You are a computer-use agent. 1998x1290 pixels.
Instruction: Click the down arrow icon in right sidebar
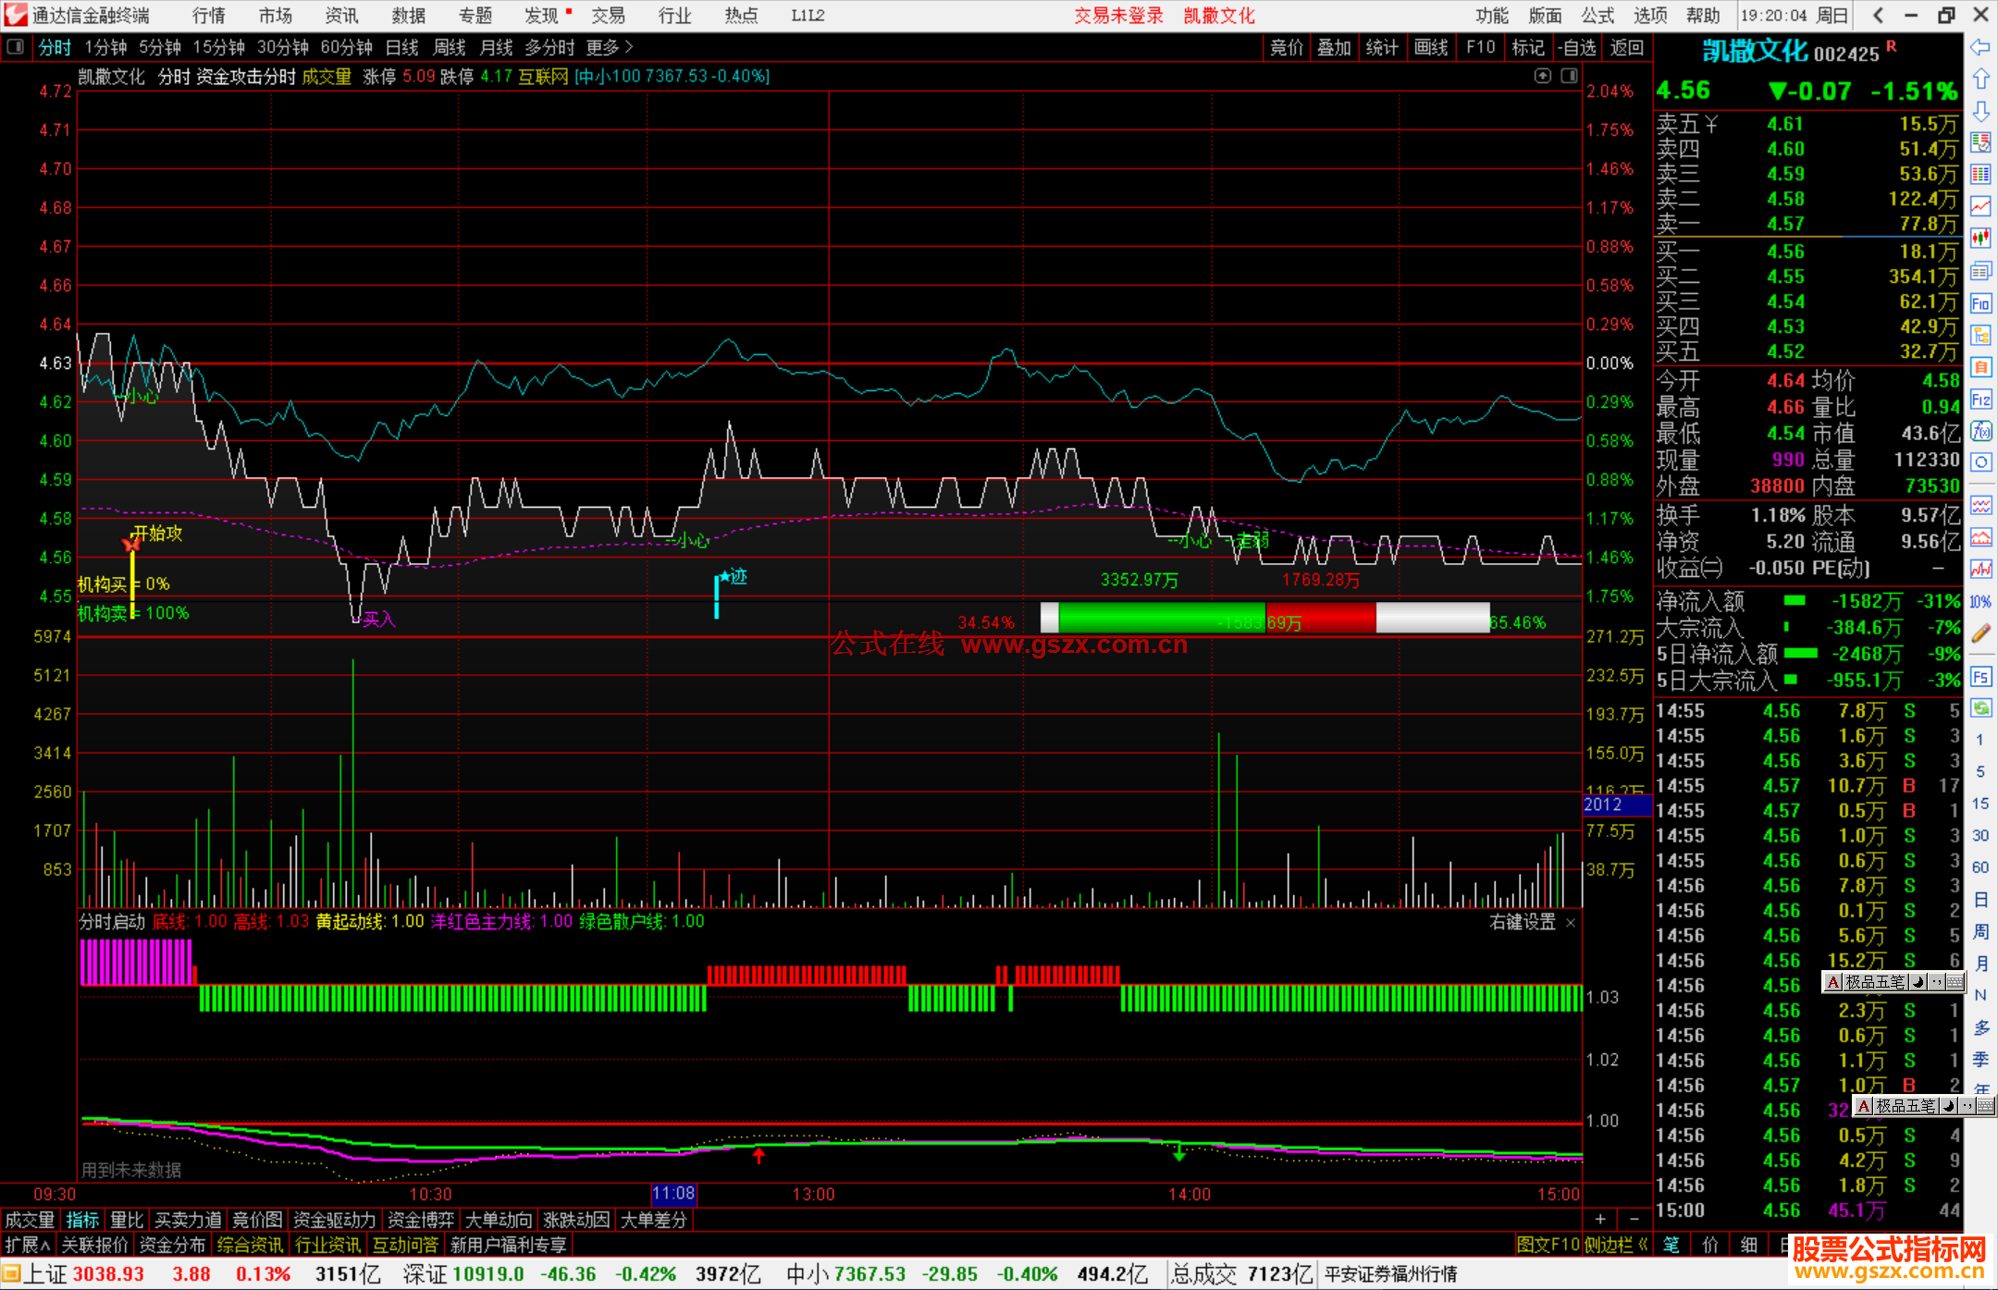click(1980, 112)
